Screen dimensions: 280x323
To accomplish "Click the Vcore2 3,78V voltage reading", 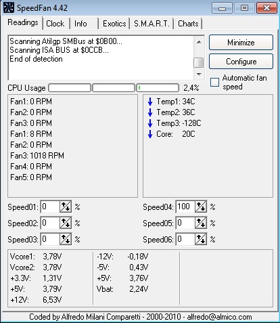I will [x=36, y=267].
